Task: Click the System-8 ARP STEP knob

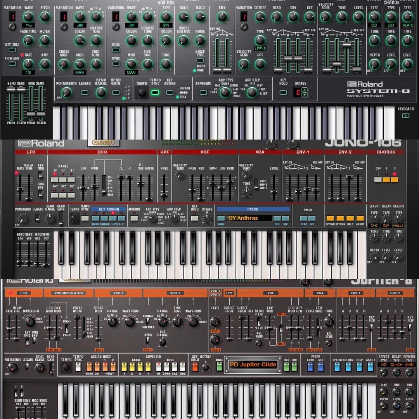Action: click(x=251, y=92)
